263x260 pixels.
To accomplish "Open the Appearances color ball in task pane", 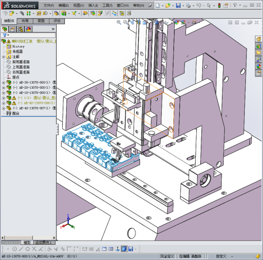I will click(258, 66).
